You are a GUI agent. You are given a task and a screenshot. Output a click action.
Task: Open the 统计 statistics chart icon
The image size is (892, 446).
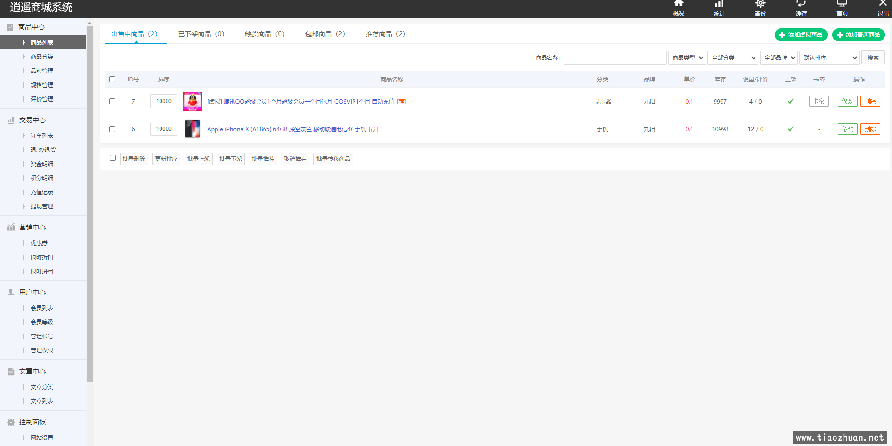pos(719,3)
